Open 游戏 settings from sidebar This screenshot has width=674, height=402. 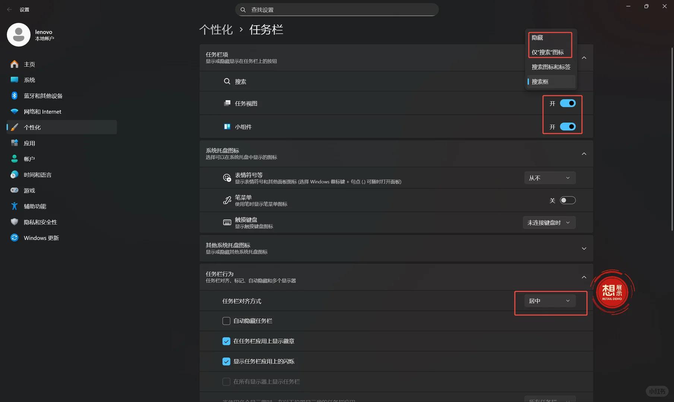30,190
